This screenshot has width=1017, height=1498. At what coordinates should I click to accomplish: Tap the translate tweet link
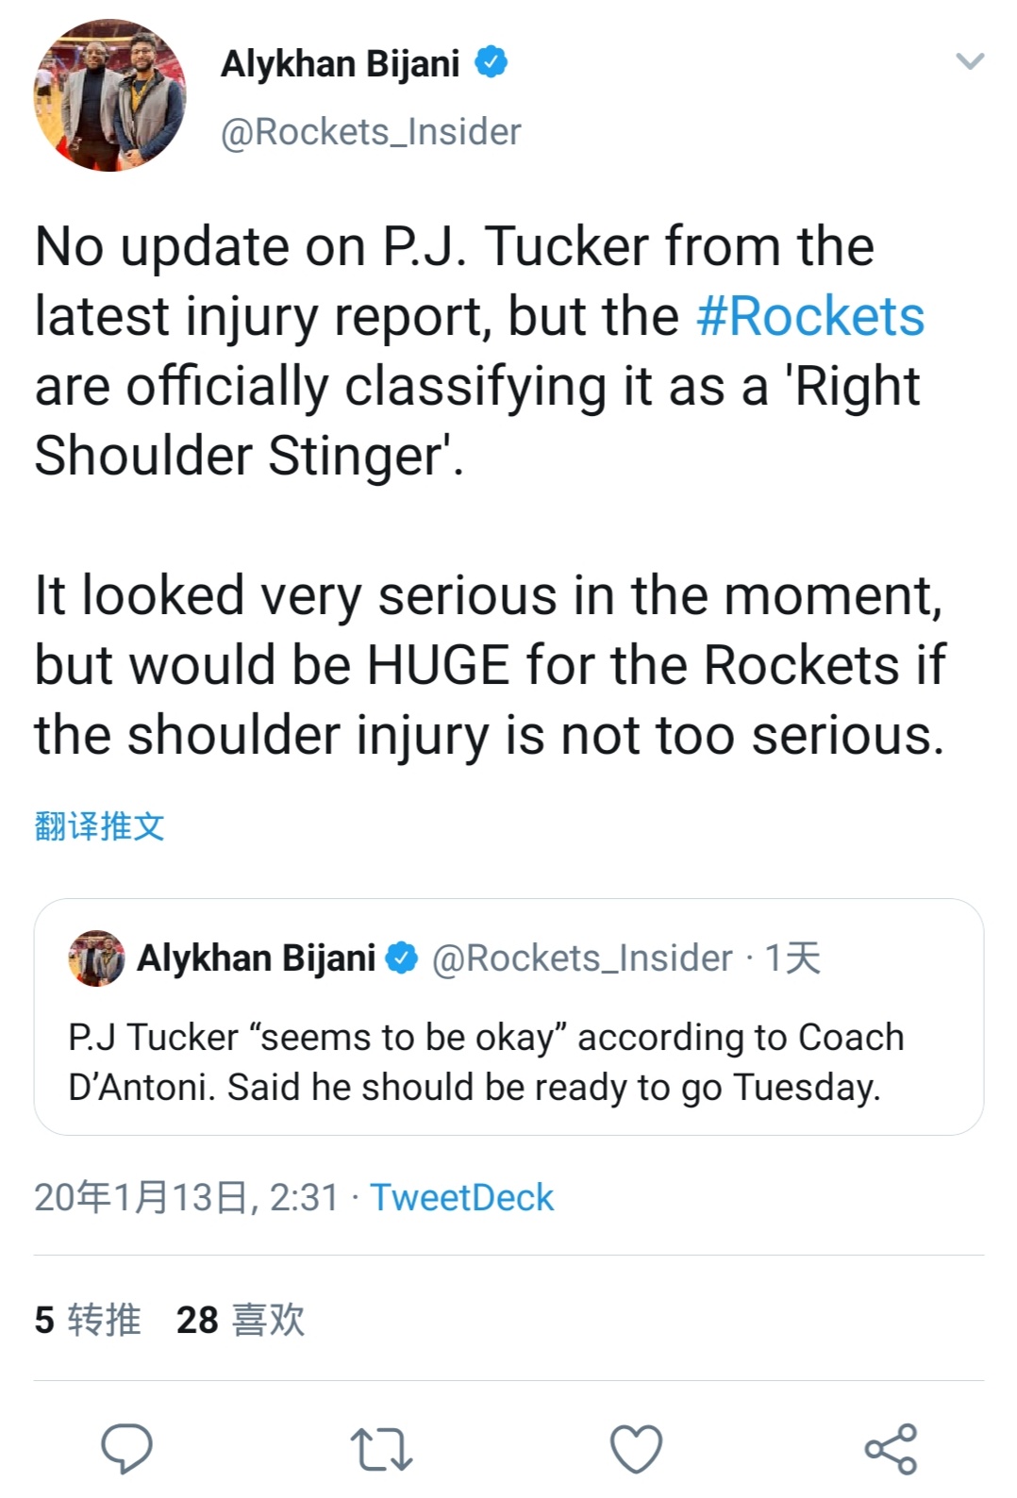[99, 826]
